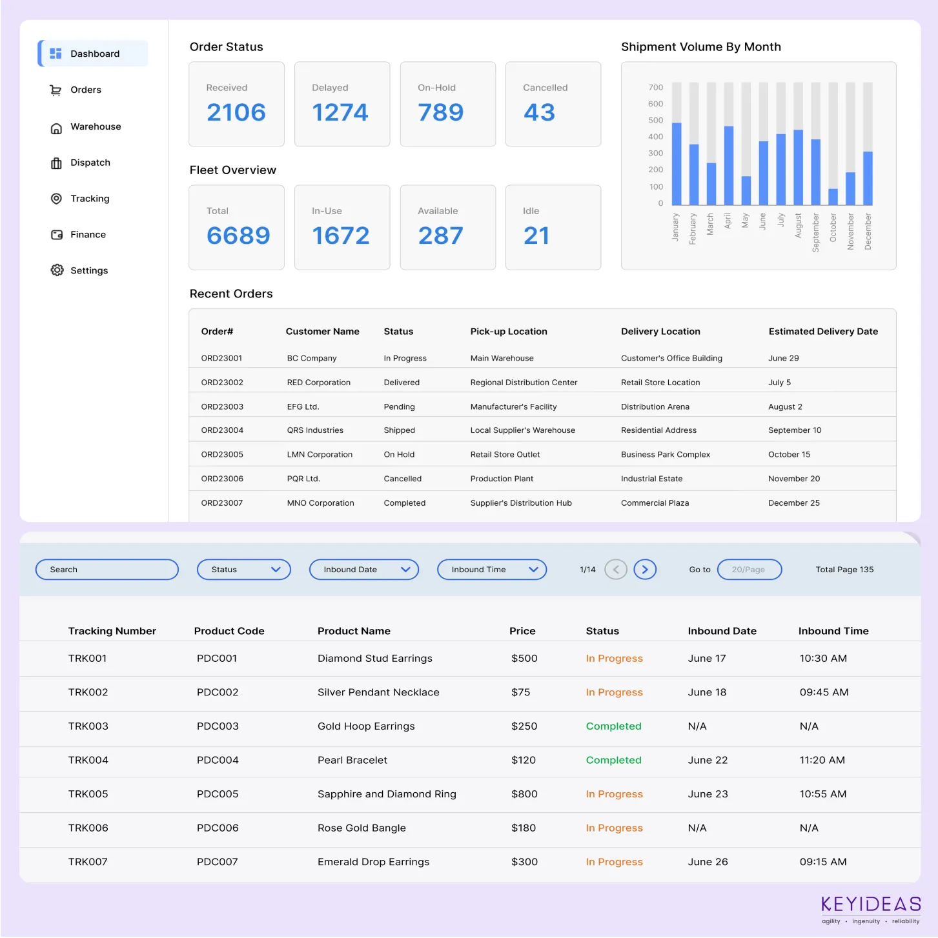Click the 20/Page go-to field
Image resolution: width=938 pixels, height=938 pixels.
pyautogui.click(x=749, y=570)
